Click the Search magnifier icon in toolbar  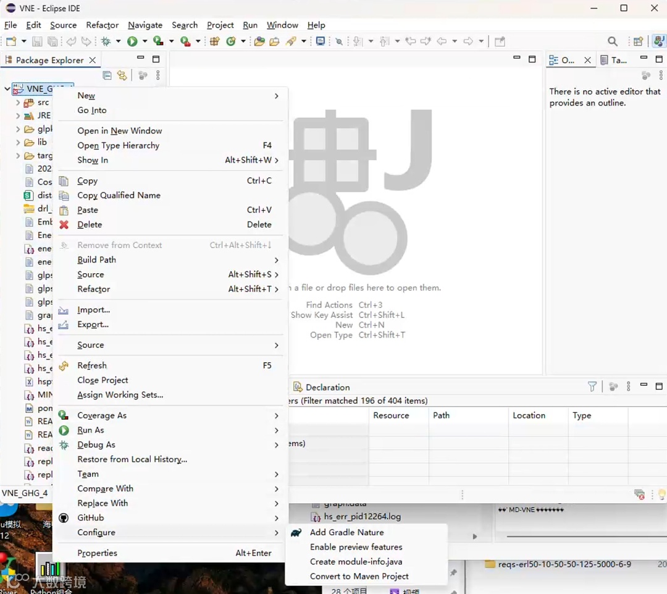tap(613, 41)
